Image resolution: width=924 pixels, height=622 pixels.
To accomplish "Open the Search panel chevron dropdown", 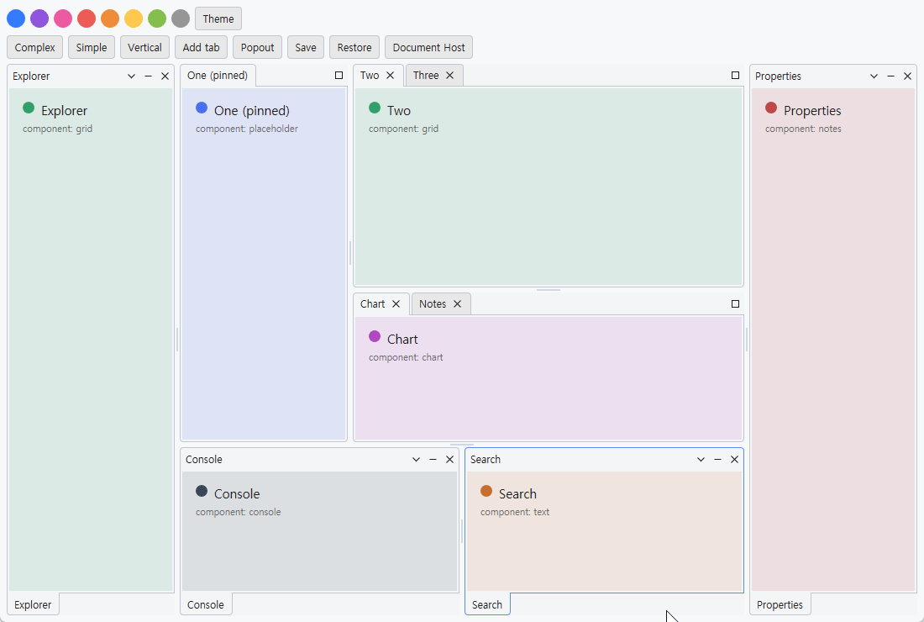I will pos(701,459).
